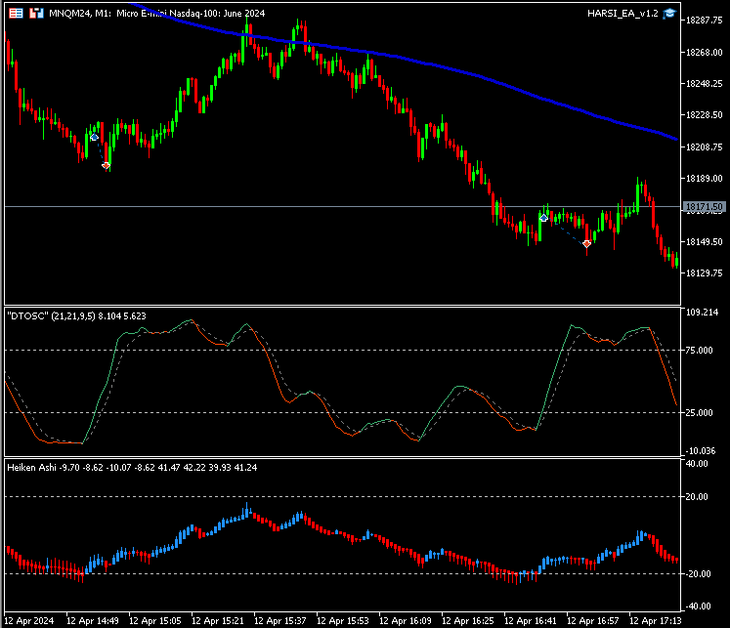Click the 12 Apr 14:49 time label

pyautogui.click(x=93, y=621)
